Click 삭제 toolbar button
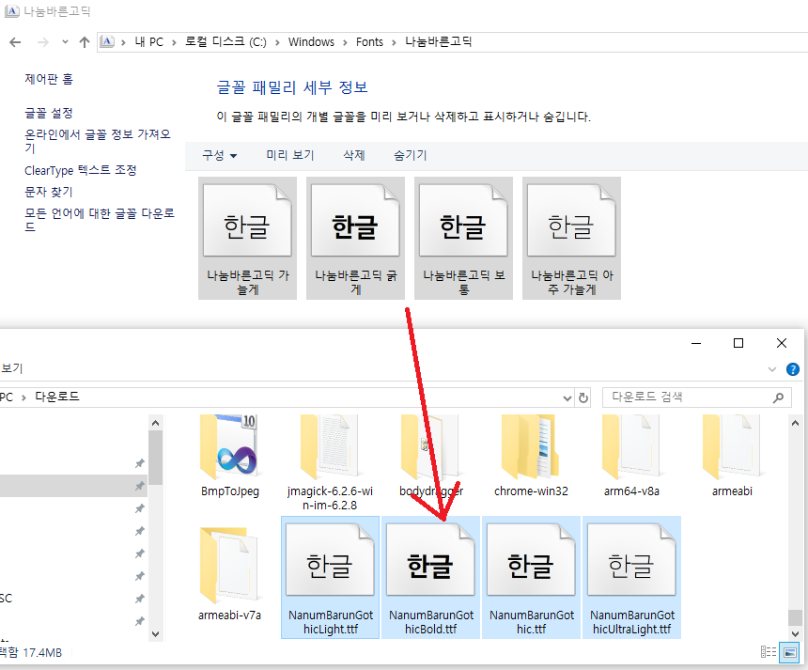808x670 pixels. [354, 155]
